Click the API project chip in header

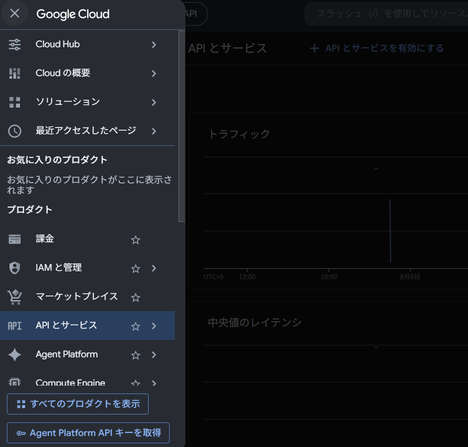coord(195,14)
